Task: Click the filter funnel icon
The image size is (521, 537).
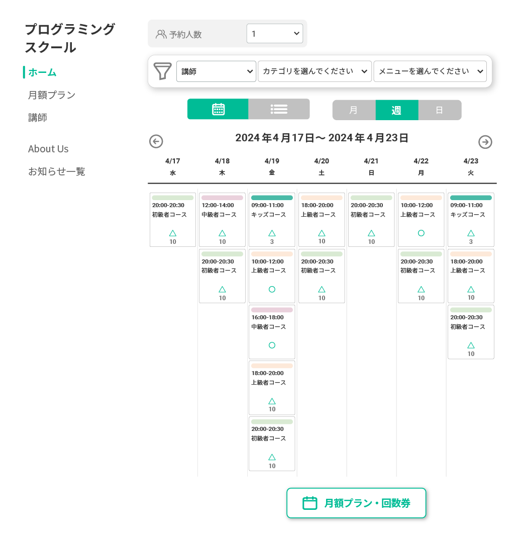Action: point(162,71)
